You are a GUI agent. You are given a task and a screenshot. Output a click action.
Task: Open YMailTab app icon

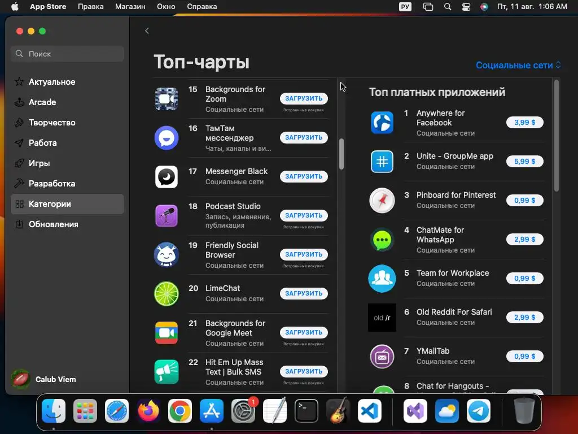pyautogui.click(x=382, y=357)
